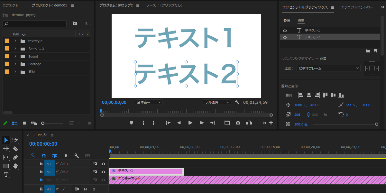The width and height of the screenshot is (386, 193).
Task: Click the align horizontal center icon
Action: pyautogui.click(x=309, y=95)
